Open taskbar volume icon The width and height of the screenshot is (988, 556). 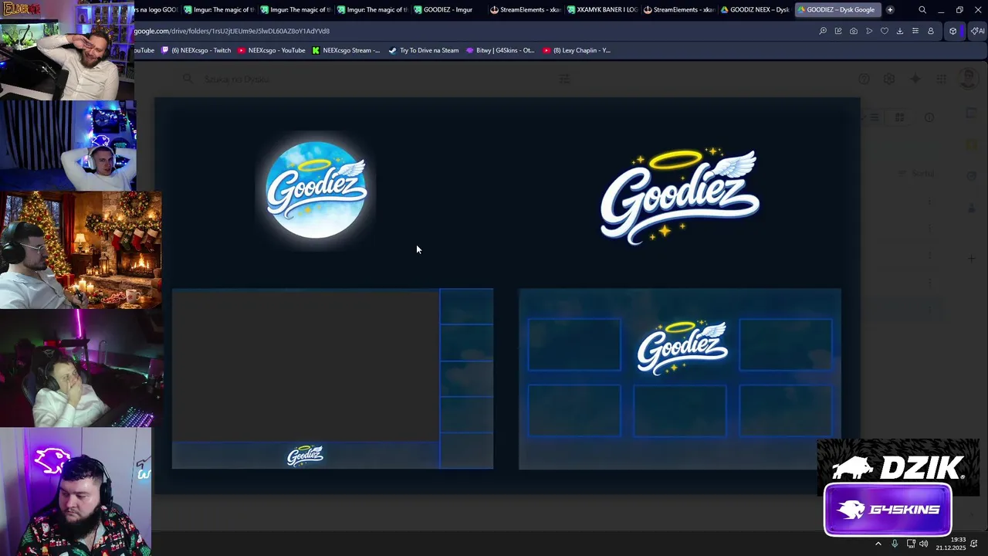924,544
